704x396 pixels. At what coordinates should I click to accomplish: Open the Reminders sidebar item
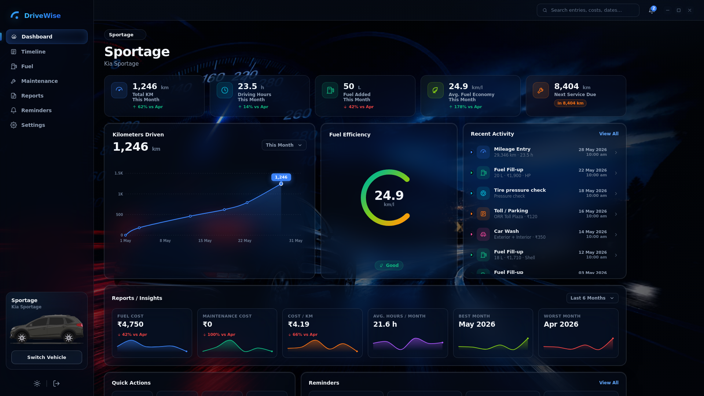coord(47,110)
